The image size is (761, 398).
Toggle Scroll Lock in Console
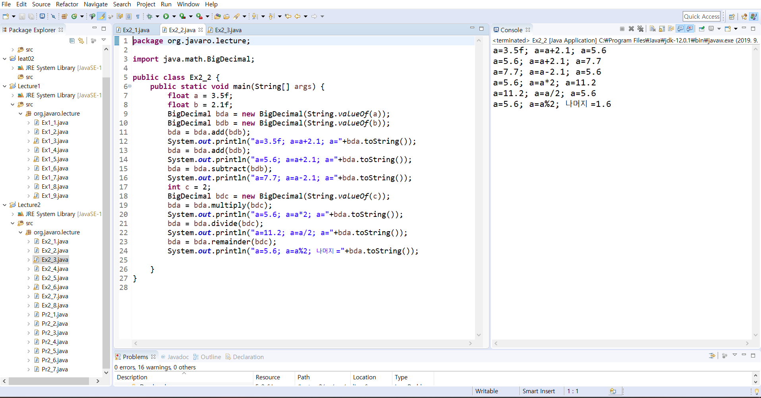[x=662, y=29]
